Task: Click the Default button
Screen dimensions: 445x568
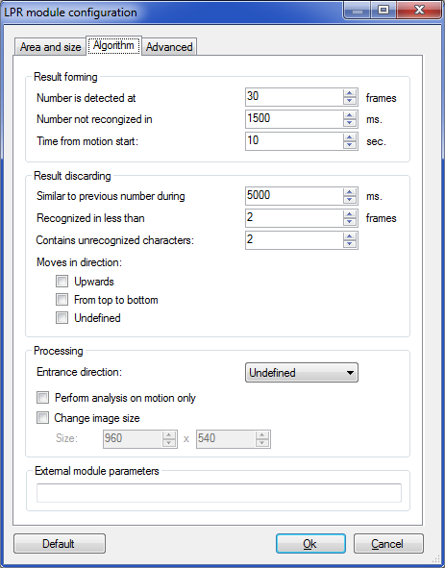Action: click(x=60, y=543)
